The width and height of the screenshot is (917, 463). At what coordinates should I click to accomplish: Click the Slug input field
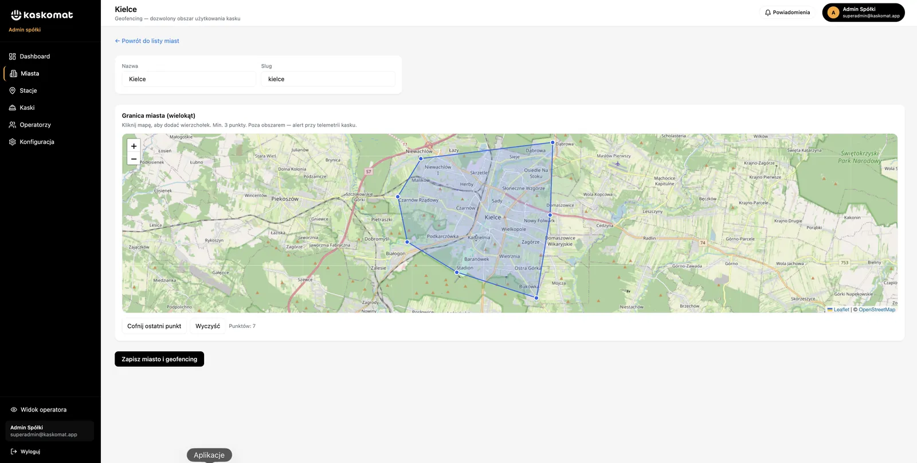(x=328, y=79)
